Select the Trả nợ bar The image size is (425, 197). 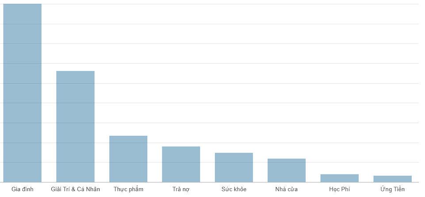click(181, 164)
